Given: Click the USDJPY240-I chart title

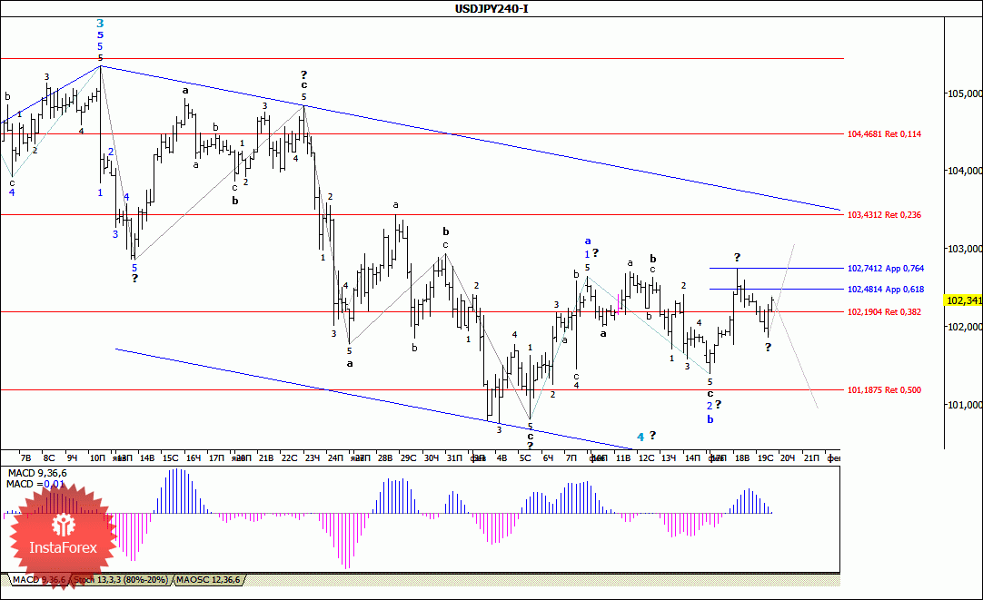Looking at the screenshot, I should pos(491,9).
